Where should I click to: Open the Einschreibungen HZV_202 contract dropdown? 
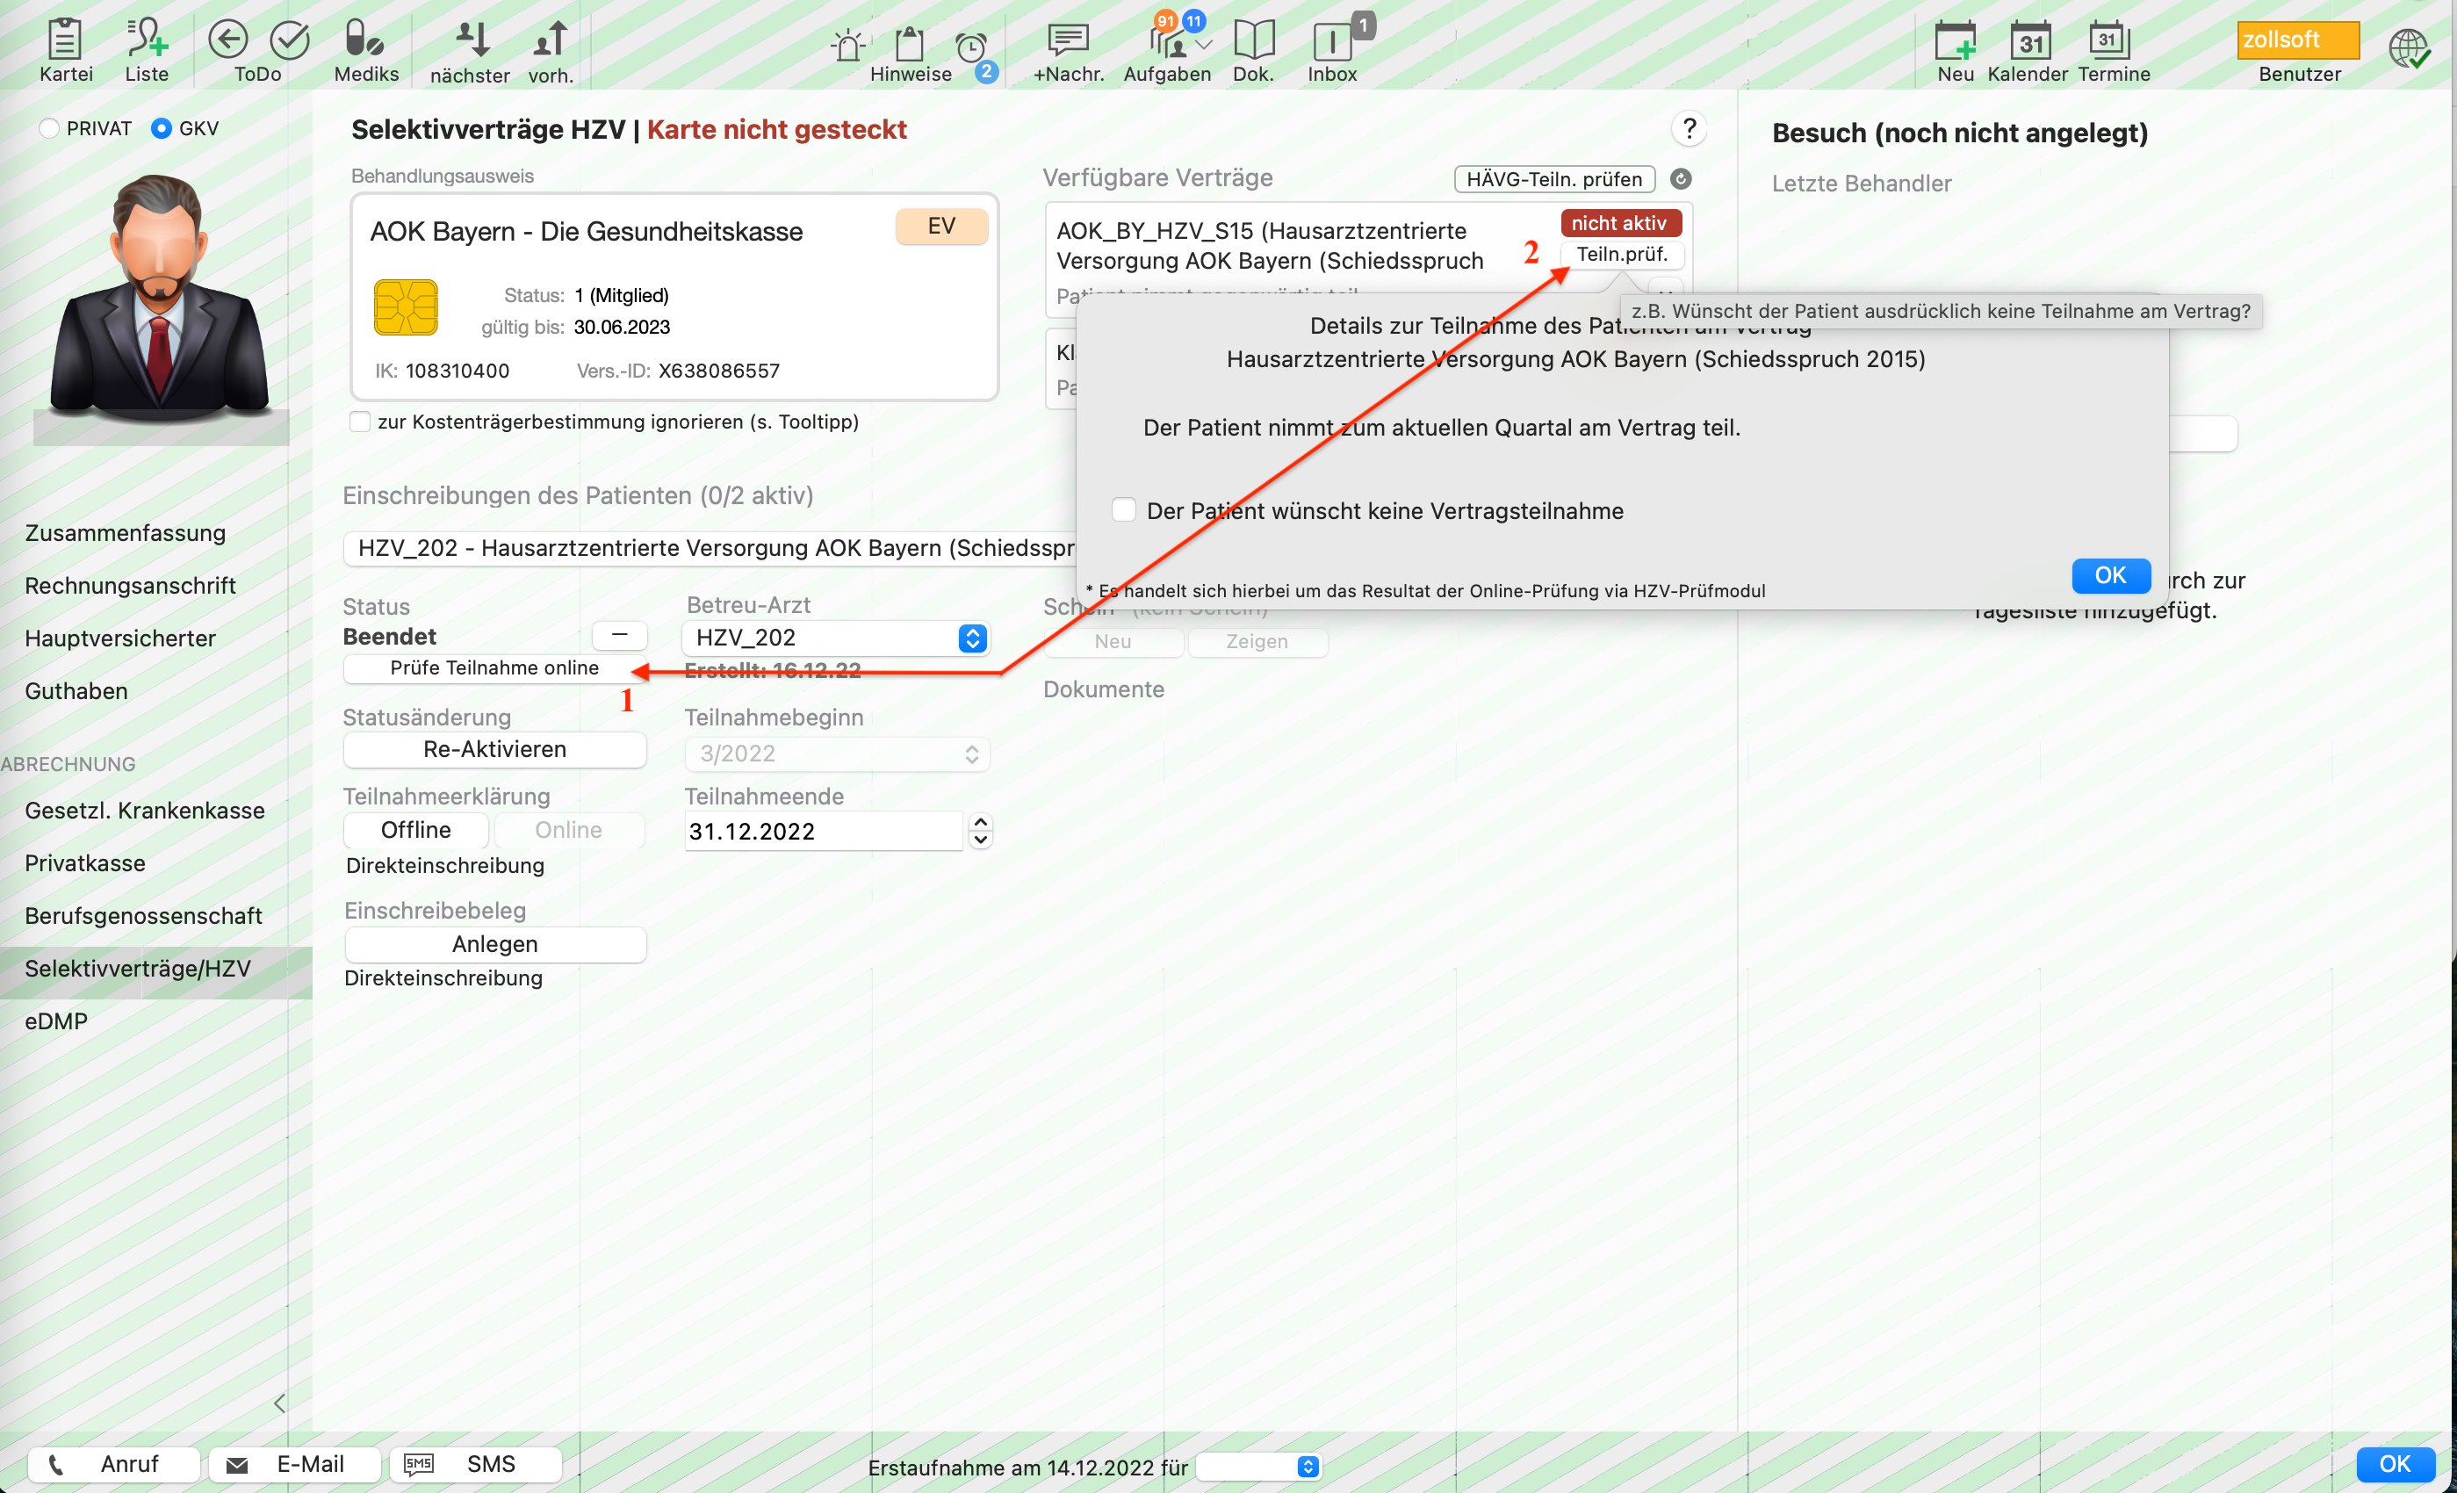[x=710, y=547]
